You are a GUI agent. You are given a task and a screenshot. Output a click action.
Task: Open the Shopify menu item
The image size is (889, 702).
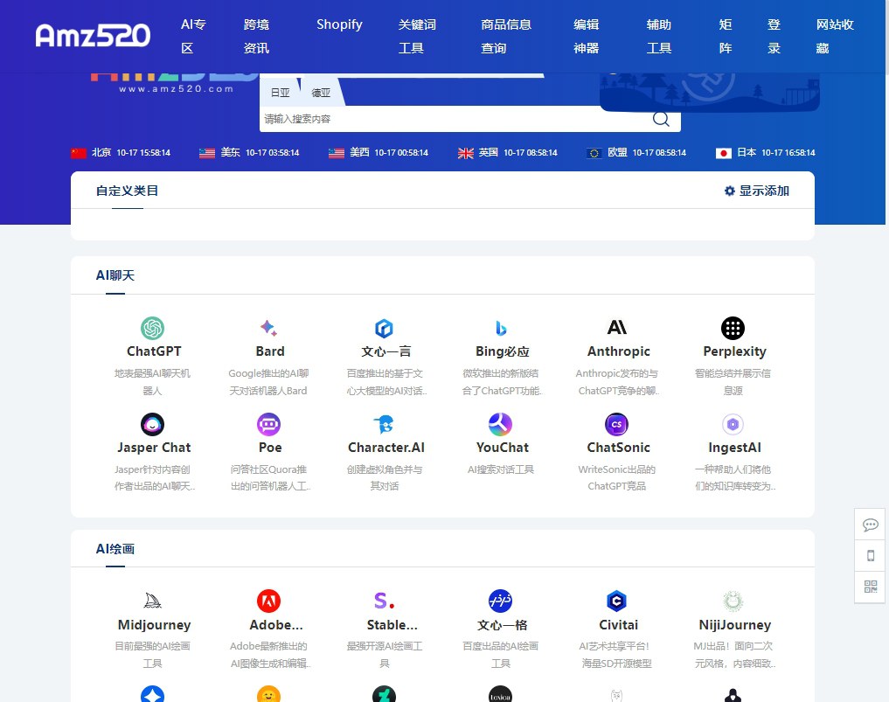(339, 24)
